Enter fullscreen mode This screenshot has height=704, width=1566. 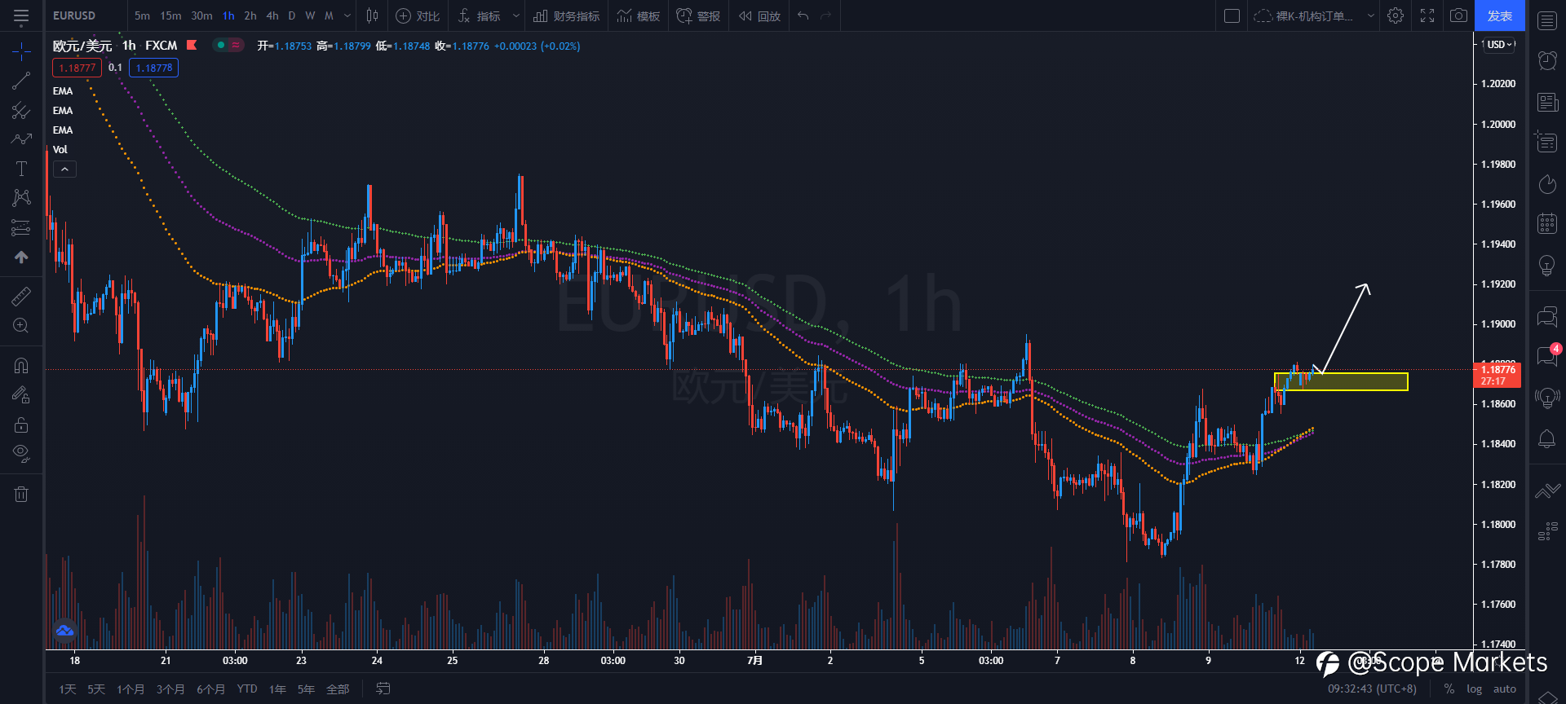click(1427, 15)
